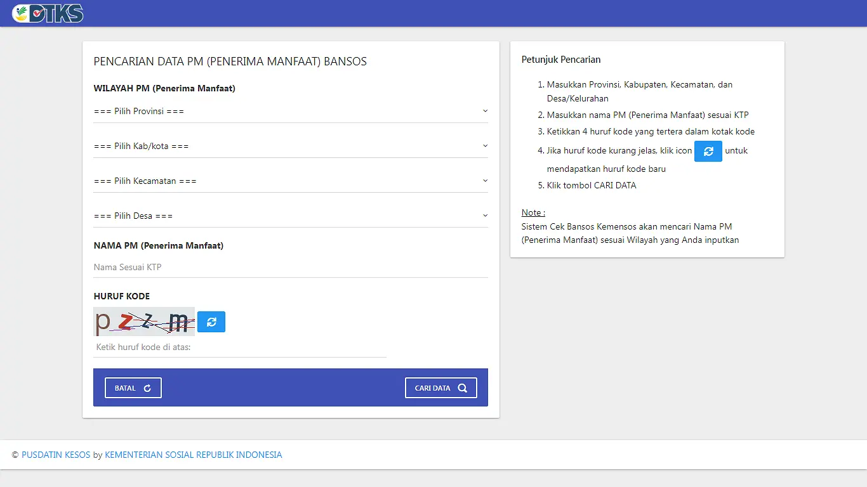Viewport: 867px width, 487px height.
Task: Click the Petunjuk Pencarian heading
Action: 561,60
